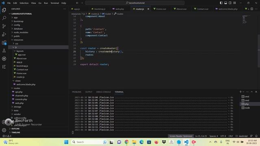Change encoding via UTF-8 status item
260x146 pixels.
pos(223,136)
